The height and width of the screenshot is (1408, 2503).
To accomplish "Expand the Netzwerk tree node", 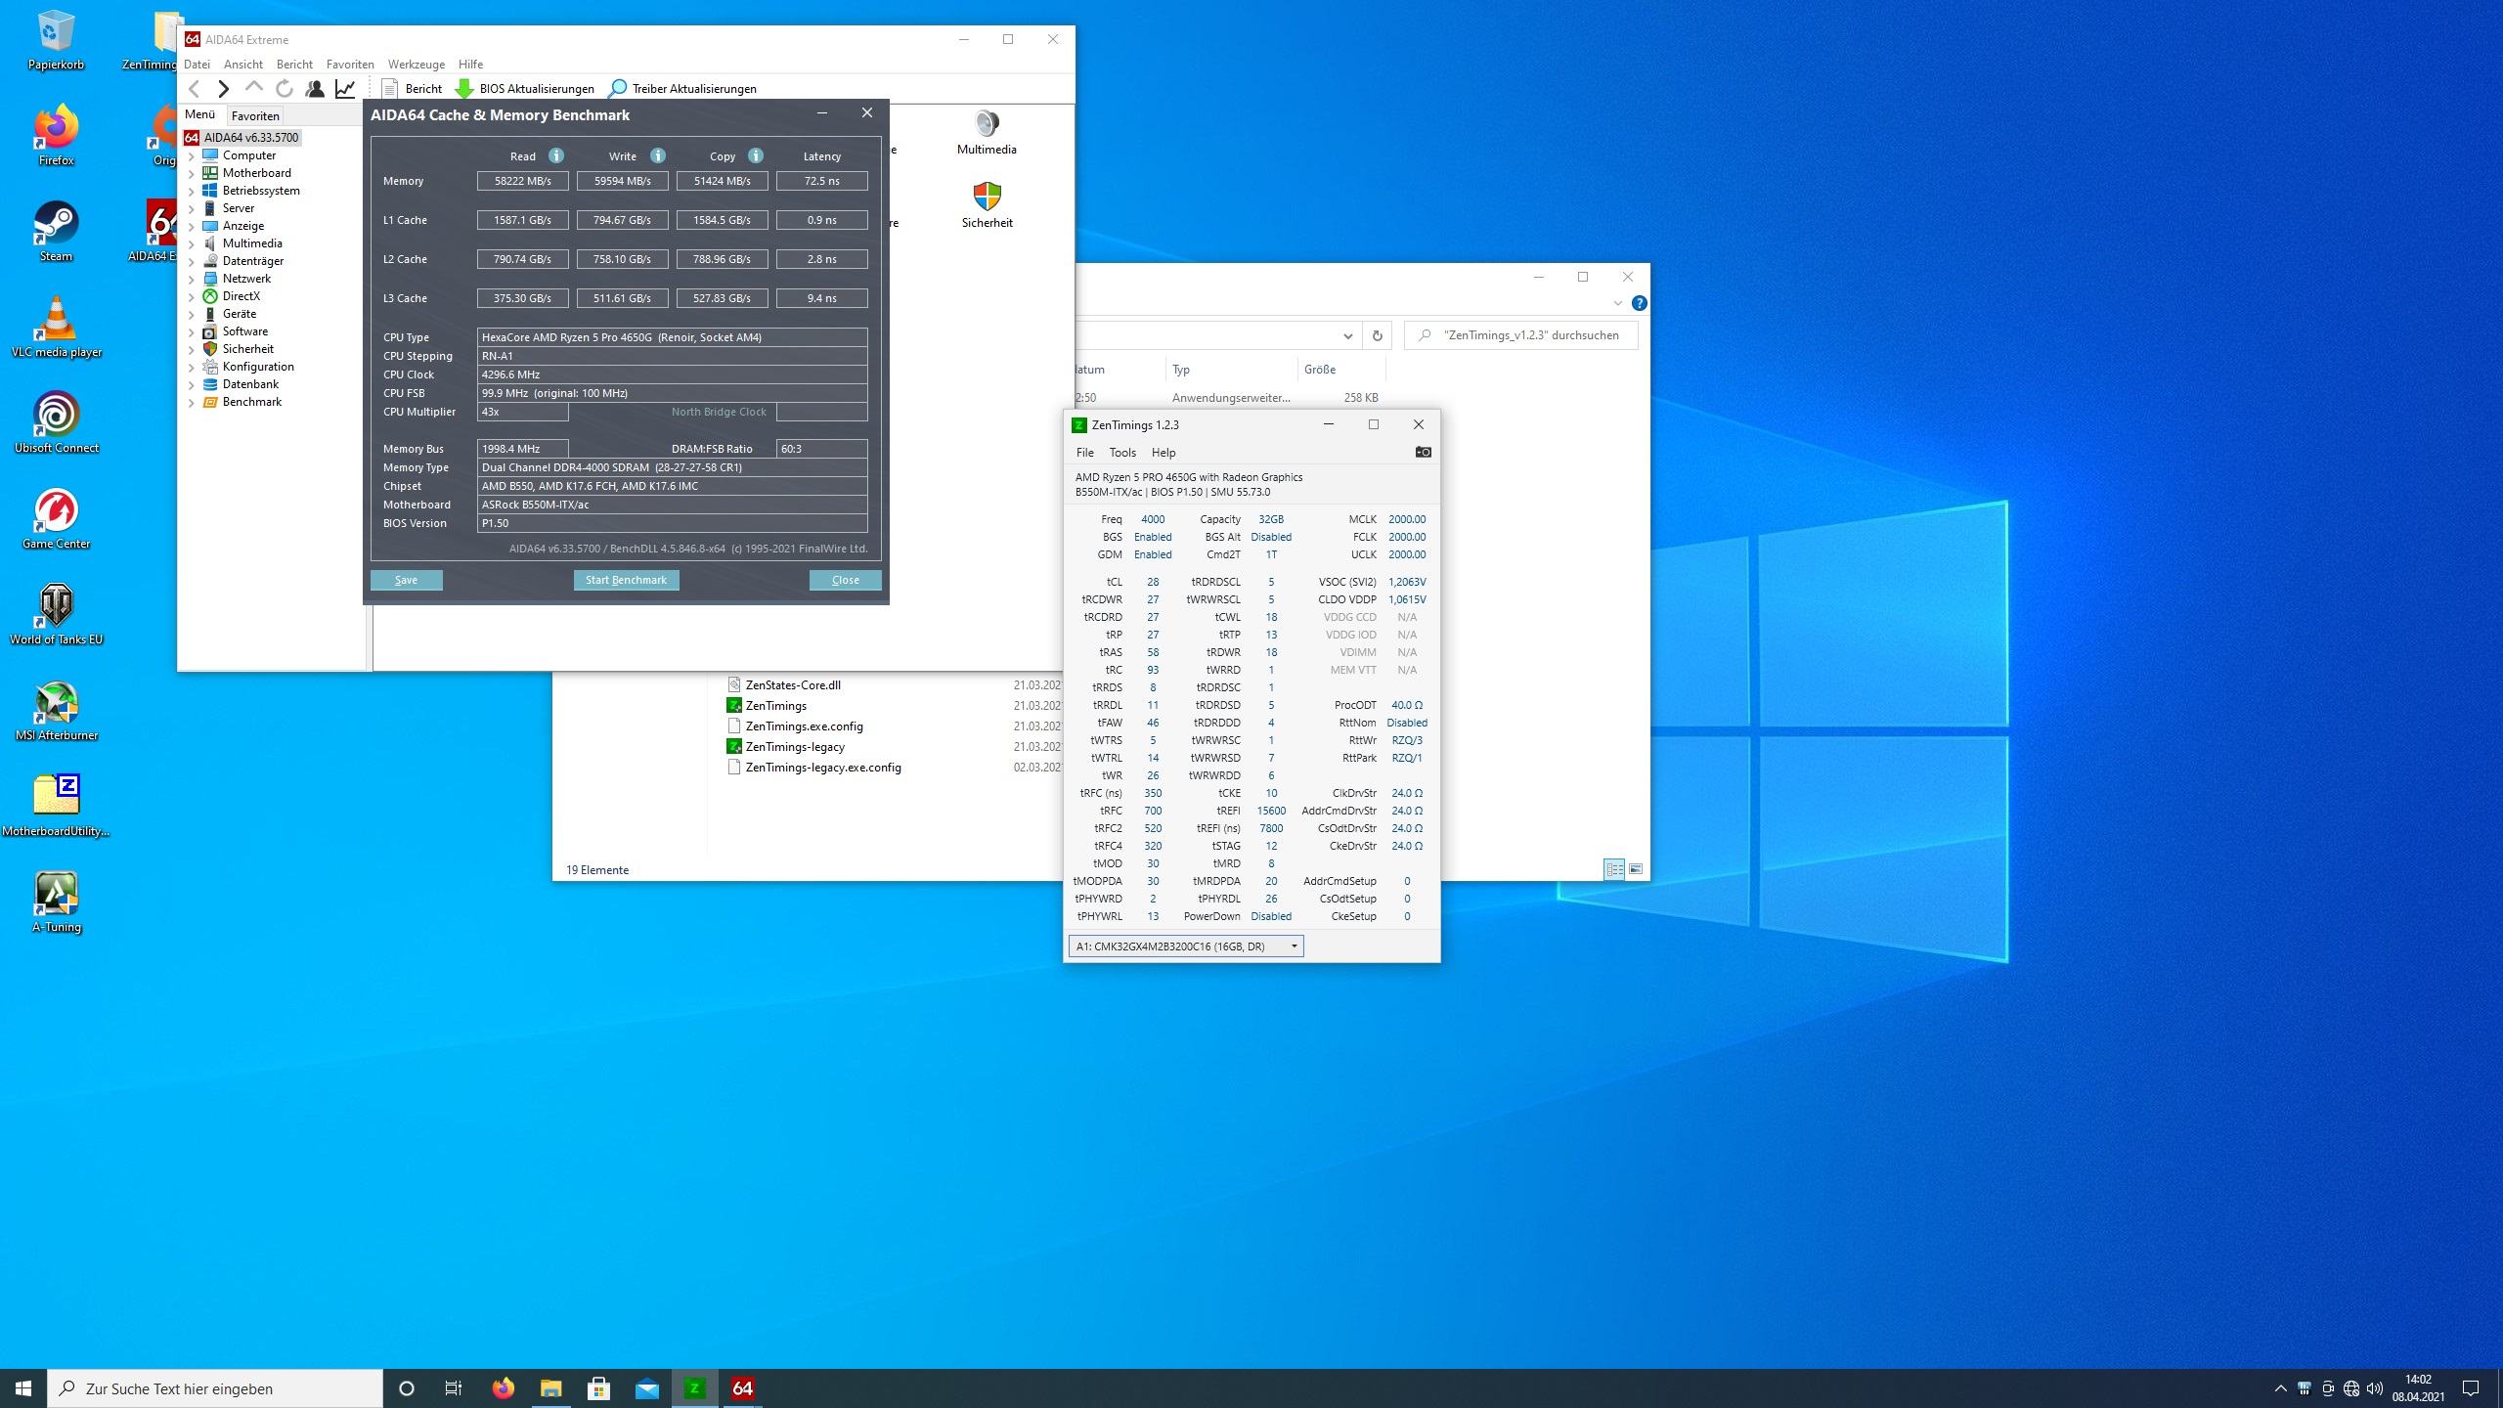I will (192, 280).
